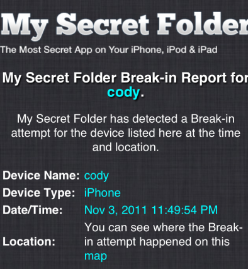Screen dimensions: 248x269
Task: Open the map link for break-in location
Action: click(96, 256)
